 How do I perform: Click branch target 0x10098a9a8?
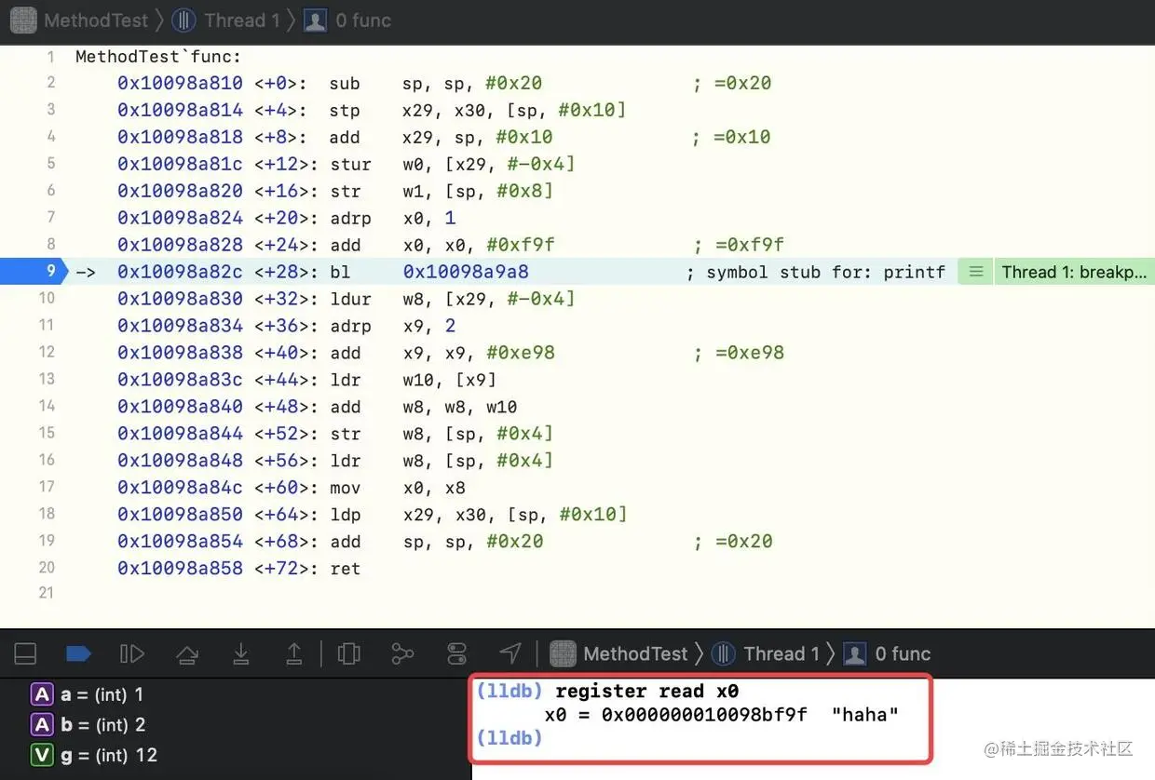pos(466,272)
